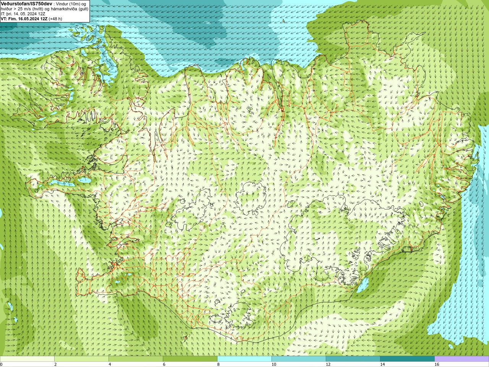Click the 'Vindur (10m) og' label
489x367 pixels.
click(x=71, y=4)
